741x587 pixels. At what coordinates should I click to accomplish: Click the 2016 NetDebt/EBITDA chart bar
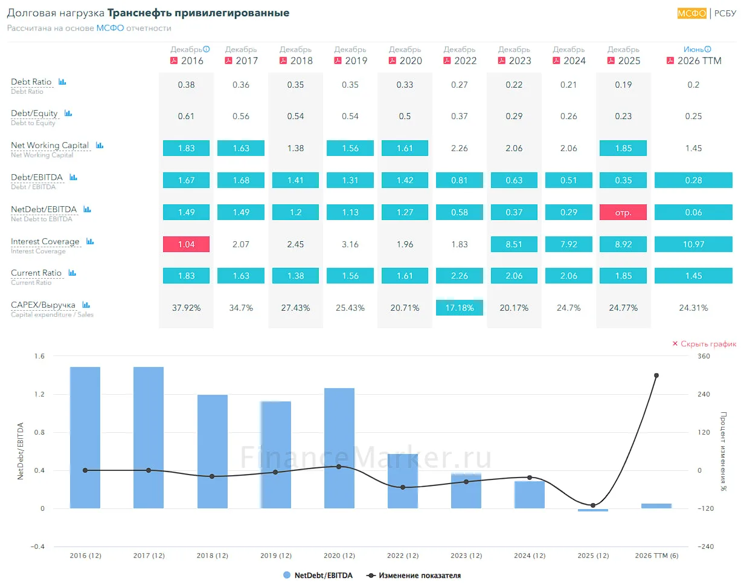click(x=85, y=438)
